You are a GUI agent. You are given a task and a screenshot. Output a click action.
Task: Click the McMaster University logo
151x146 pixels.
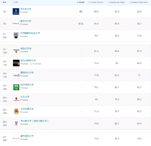point(16,63)
